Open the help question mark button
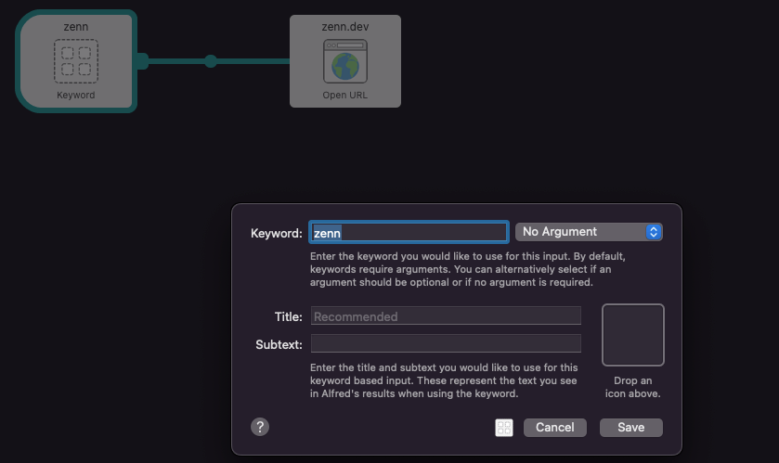The height and width of the screenshot is (463, 779). pyautogui.click(x=260, y=427)
